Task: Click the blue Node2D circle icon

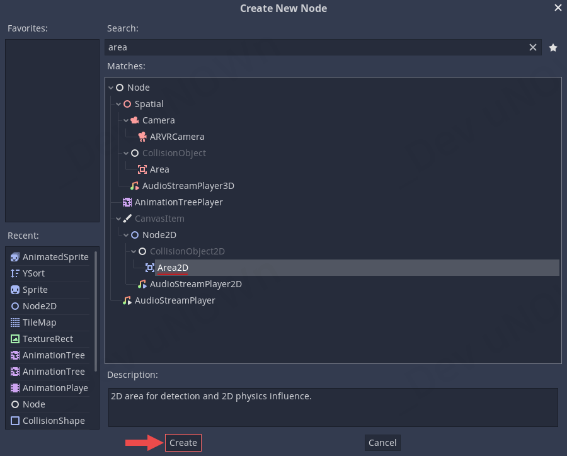Action: click(x=135, y=235)
